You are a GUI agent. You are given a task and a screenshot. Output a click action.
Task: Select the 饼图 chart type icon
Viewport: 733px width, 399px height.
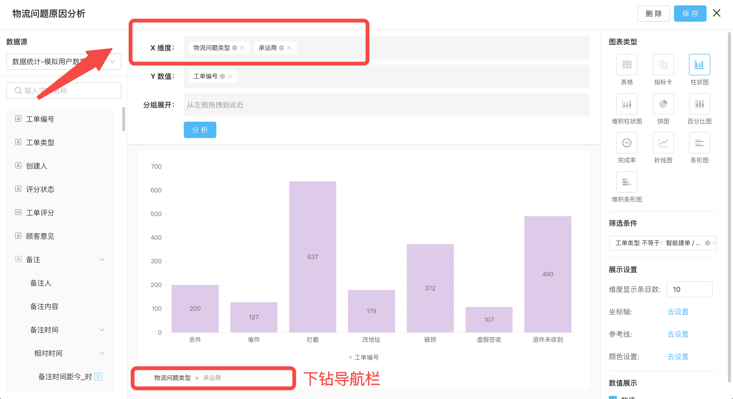pos(663,104)
